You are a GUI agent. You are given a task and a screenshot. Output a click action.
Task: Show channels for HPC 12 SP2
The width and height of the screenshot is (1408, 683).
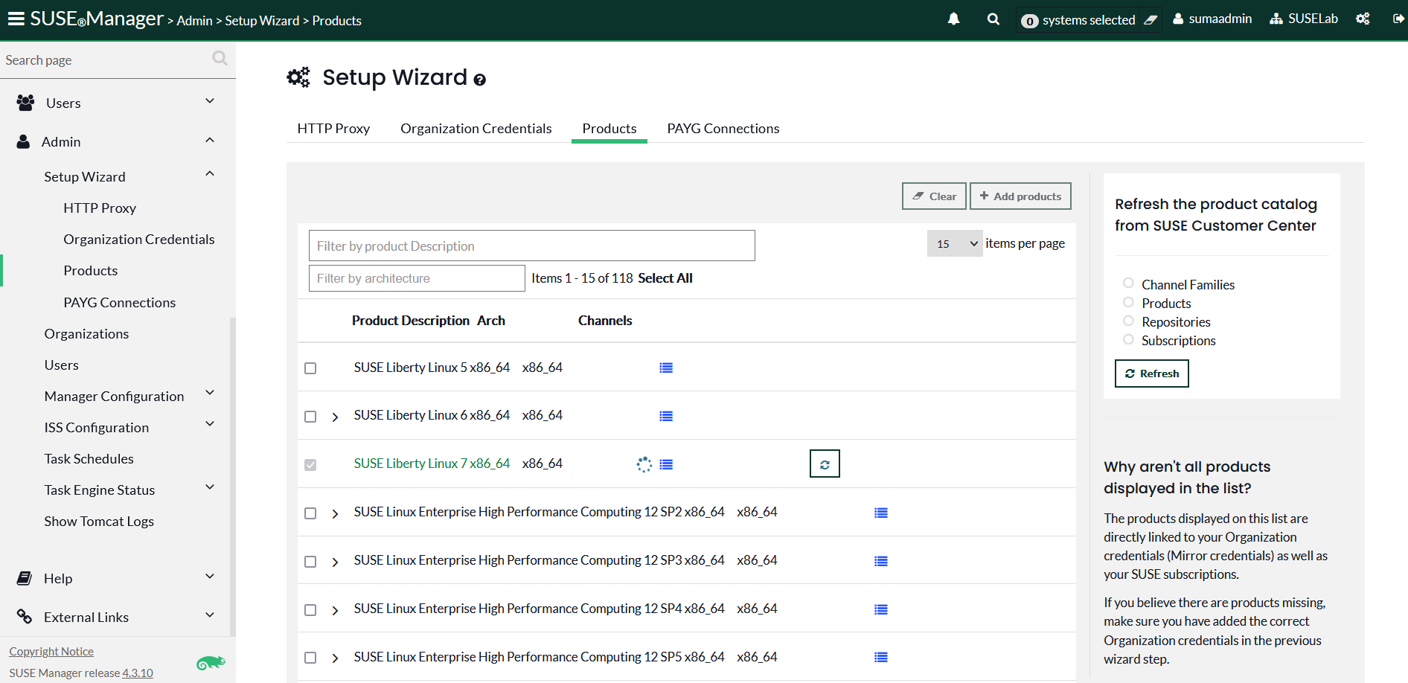[881, 513]
